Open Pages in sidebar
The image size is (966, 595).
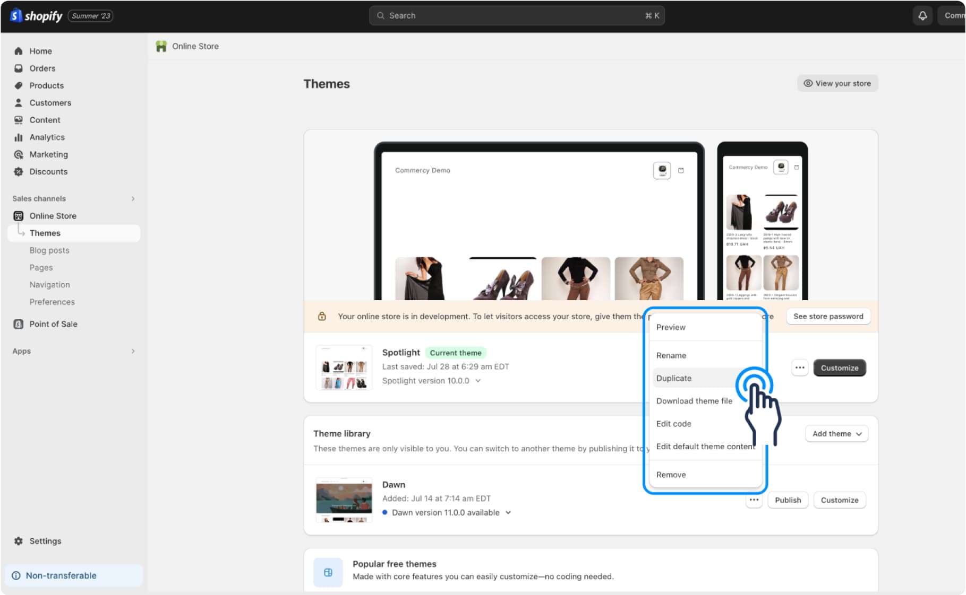pyautogui.click(x=41, y=267)
